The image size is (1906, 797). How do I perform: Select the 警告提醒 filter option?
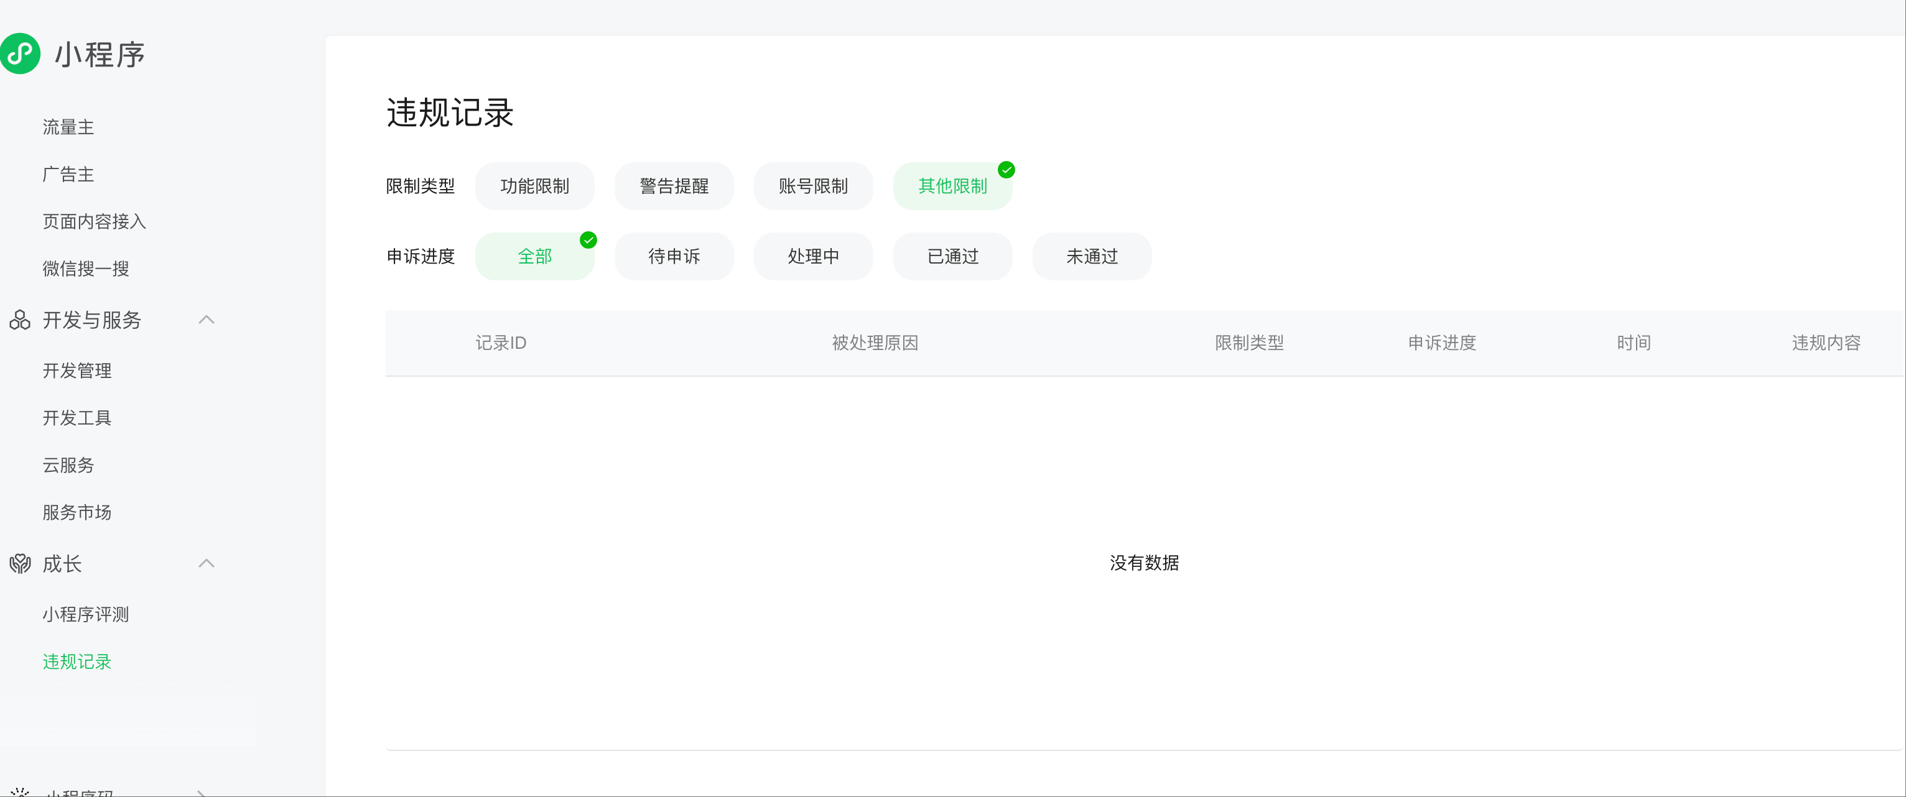point(673,187)
